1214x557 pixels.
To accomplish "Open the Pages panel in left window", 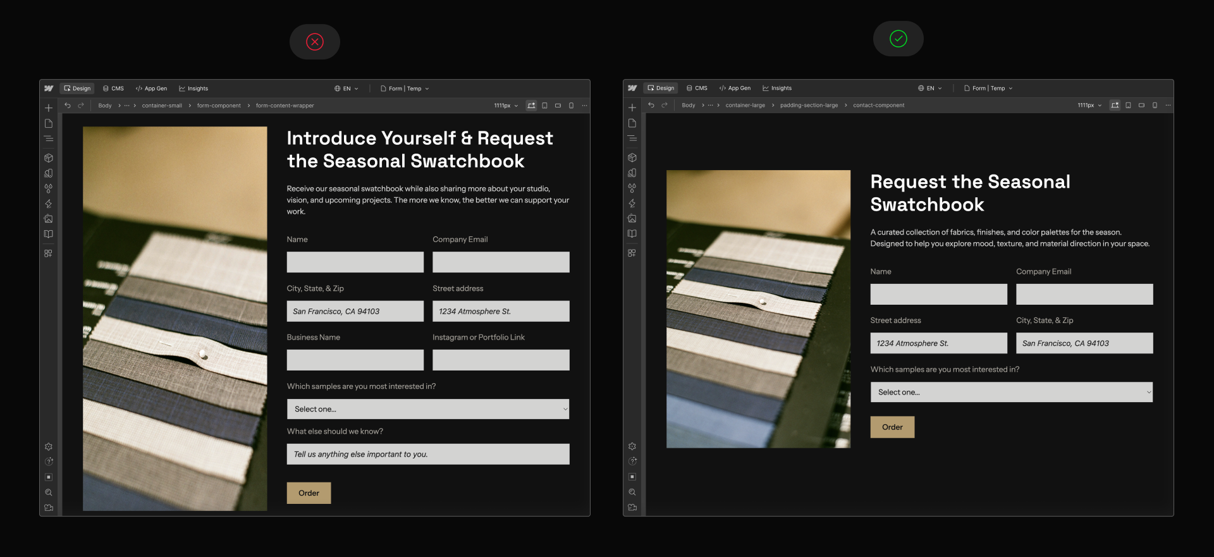I will click(49, 123).
